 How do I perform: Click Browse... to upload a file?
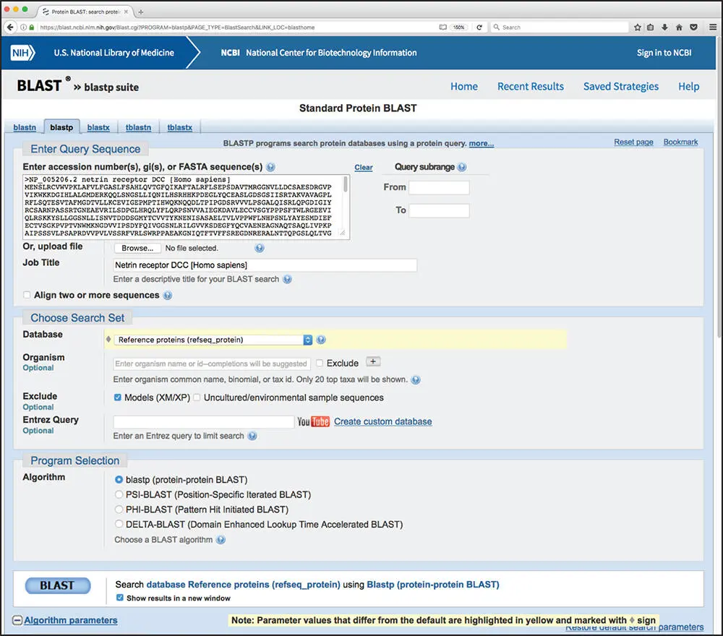coord(137,248)
